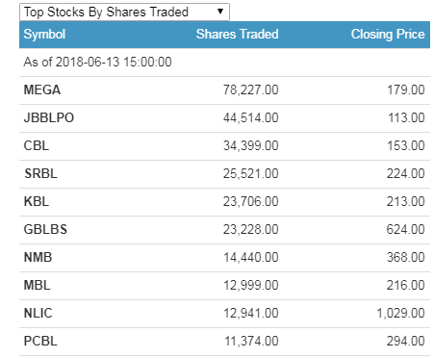This screenshot has height=358, width=434.
Task: Click the dropdown arrow beside Top Stocks
Action: (x=220, y=12)
